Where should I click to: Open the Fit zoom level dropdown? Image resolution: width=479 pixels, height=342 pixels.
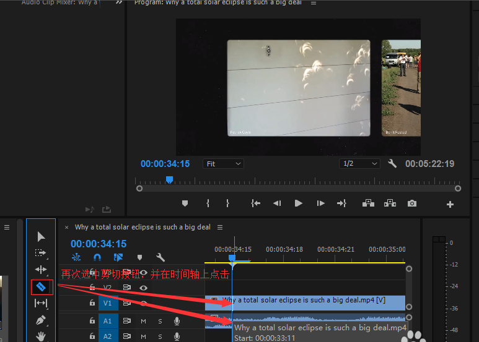coord(223,164)
